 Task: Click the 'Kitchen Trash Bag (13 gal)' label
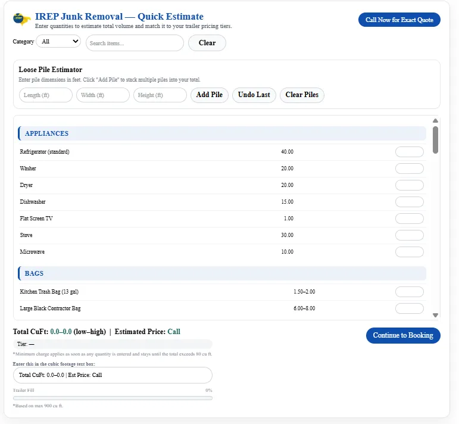coord(49,292)
